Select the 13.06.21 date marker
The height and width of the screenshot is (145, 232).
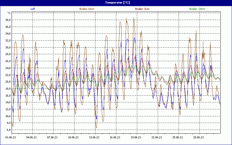coord(94,137)
